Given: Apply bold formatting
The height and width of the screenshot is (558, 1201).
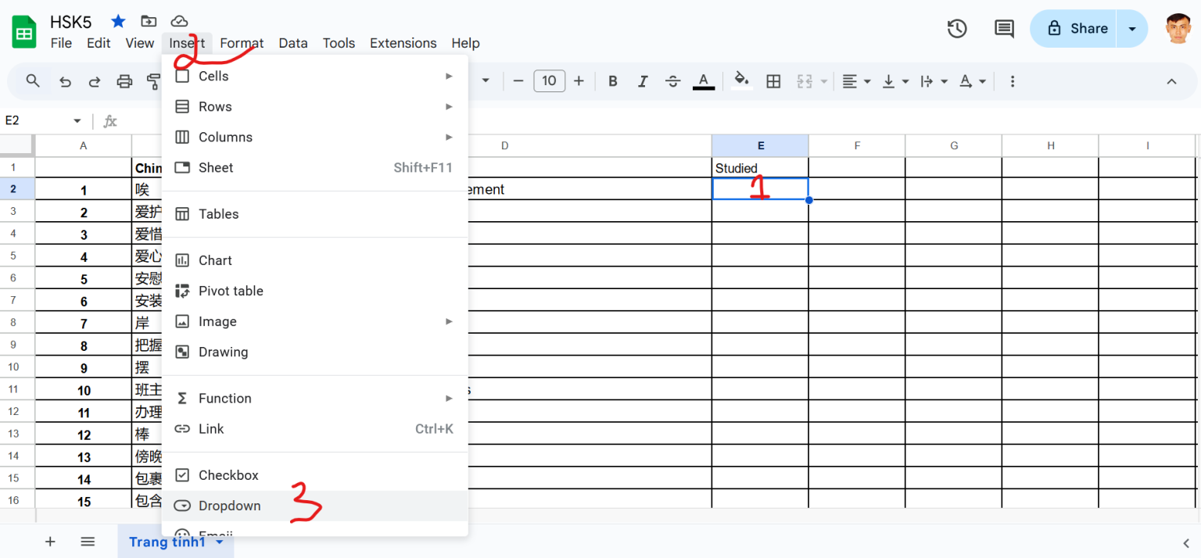Looking at the screenshot, I should coord(612,80).
